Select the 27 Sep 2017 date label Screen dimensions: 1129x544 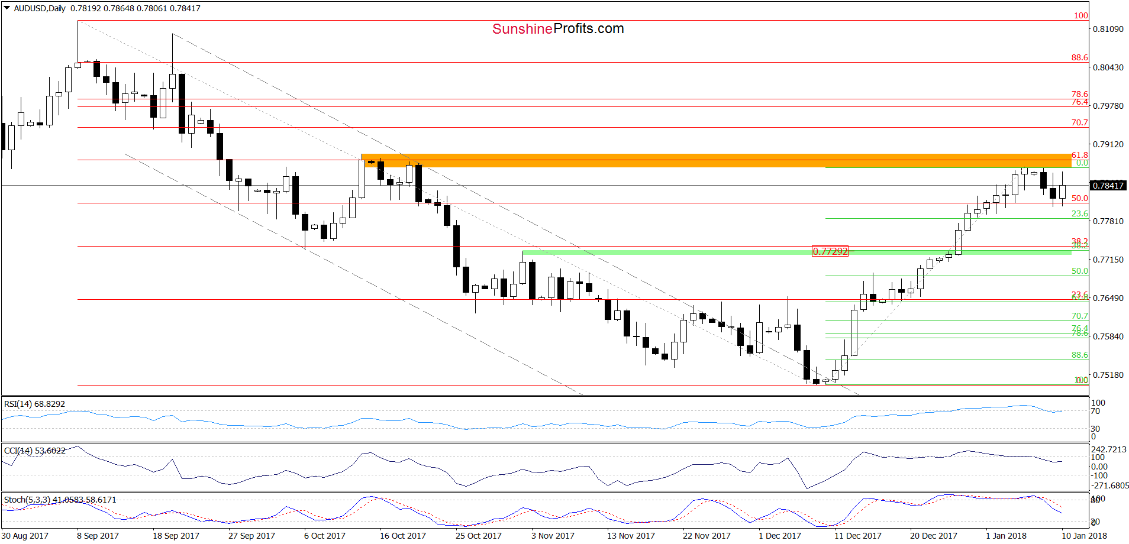tap(251, 536)
